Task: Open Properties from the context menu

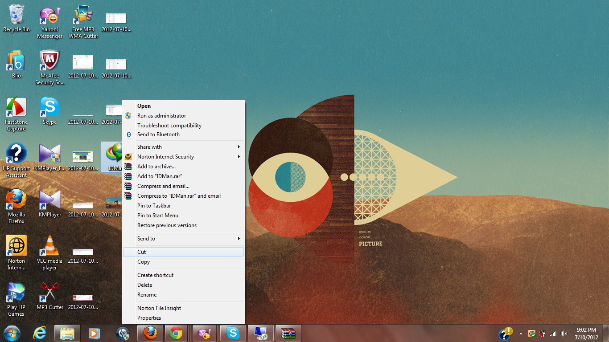Action: coord(184,318)
